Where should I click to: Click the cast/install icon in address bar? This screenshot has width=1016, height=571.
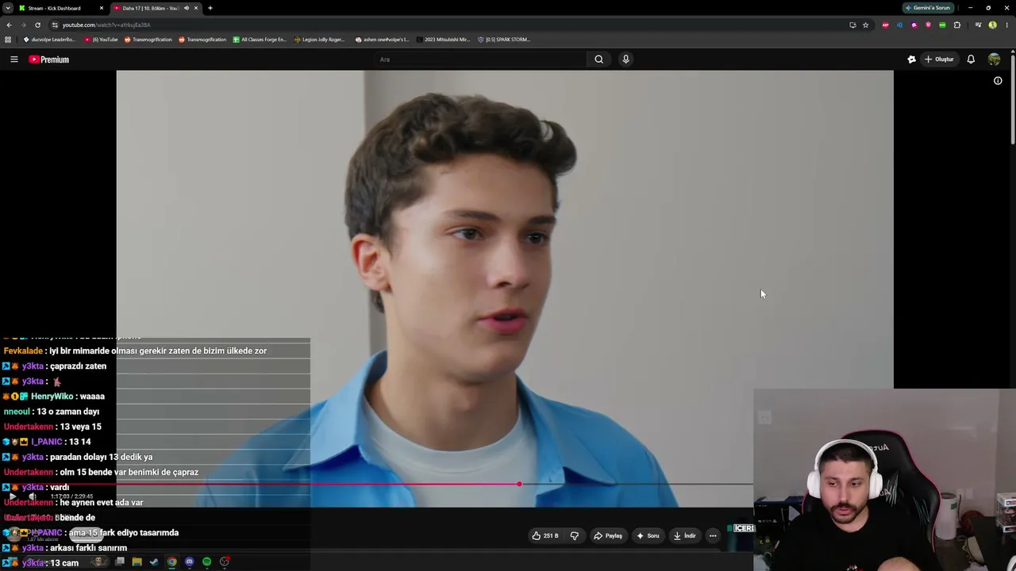click(852, 25)
